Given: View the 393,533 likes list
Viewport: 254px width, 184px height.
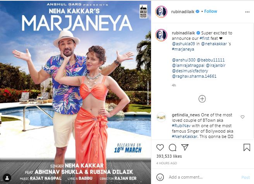Looking at the screenshot, I should 169,156.
